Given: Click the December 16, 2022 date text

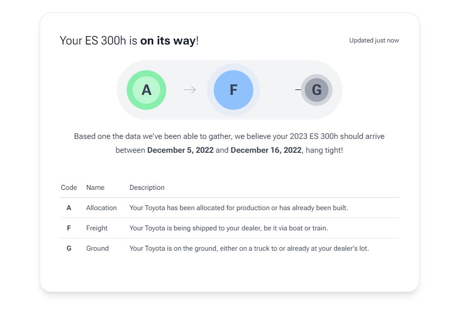Looking at the screenshot, I should click(x=266, y=150).
